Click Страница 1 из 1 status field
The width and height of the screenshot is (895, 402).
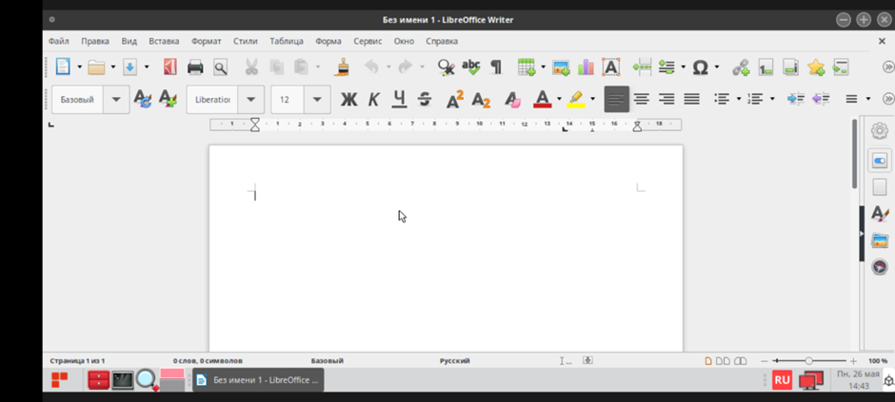tap(77, 361)
